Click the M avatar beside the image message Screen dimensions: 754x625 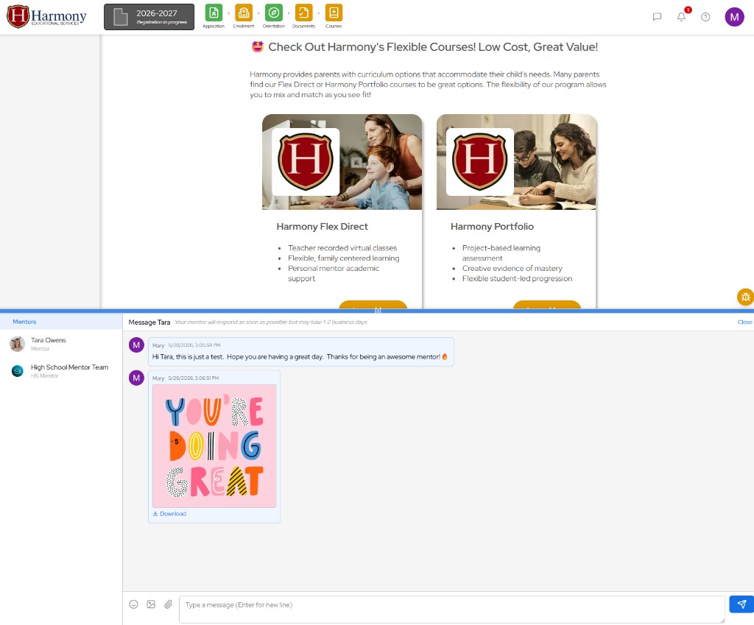pos(136,378)
